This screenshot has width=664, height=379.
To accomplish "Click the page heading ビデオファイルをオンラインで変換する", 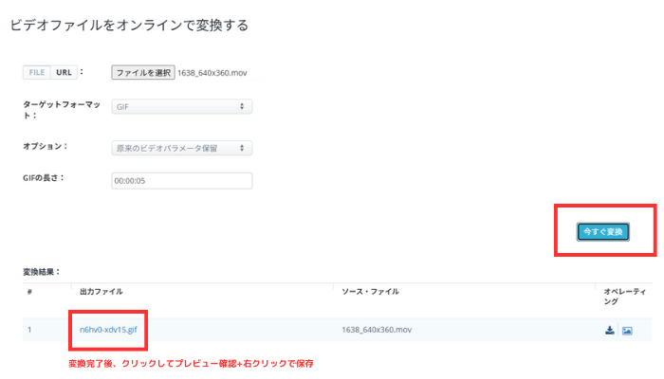I will pyautogui.click(x=129, y=25).
